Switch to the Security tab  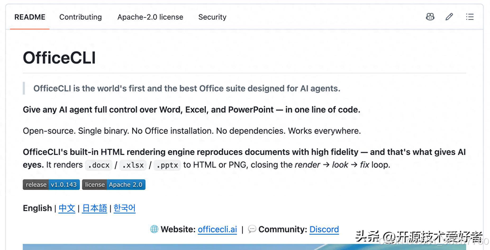click(x=212, y=17)
